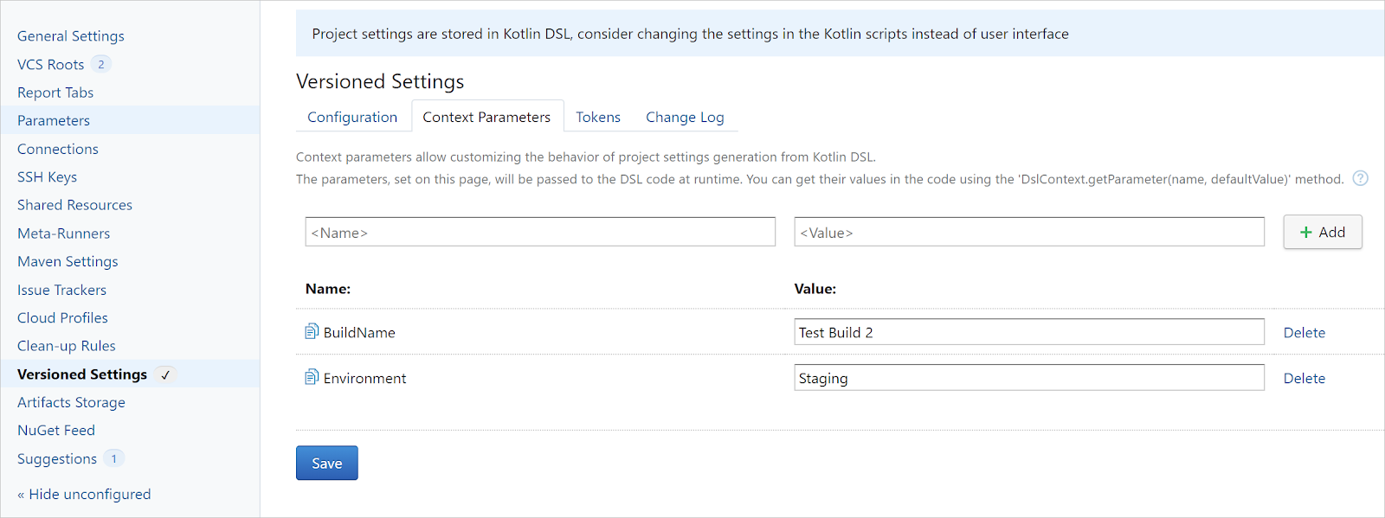
Task: Open Suggestions page
Action: pos(57,458)
